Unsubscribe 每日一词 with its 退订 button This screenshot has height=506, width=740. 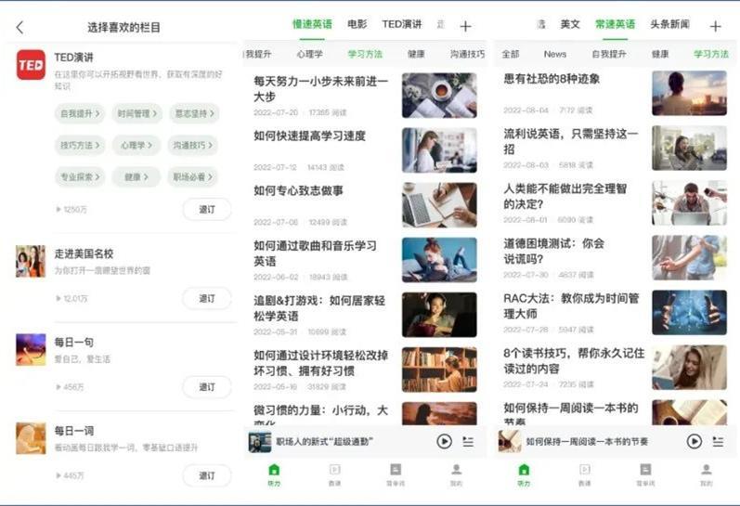pos(207,475)
